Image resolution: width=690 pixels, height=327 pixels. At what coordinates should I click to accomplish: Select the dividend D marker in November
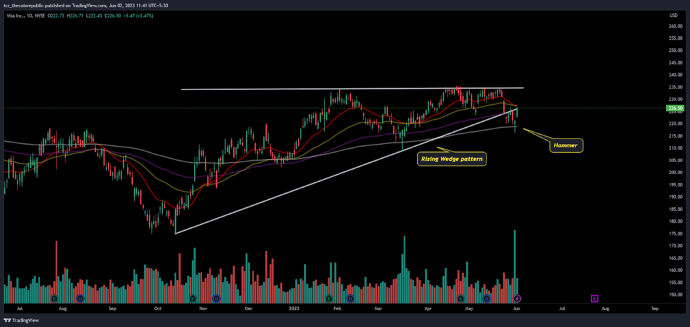pos(216,299)
